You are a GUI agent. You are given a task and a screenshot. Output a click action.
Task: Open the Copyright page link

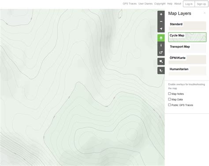(160, 4)
